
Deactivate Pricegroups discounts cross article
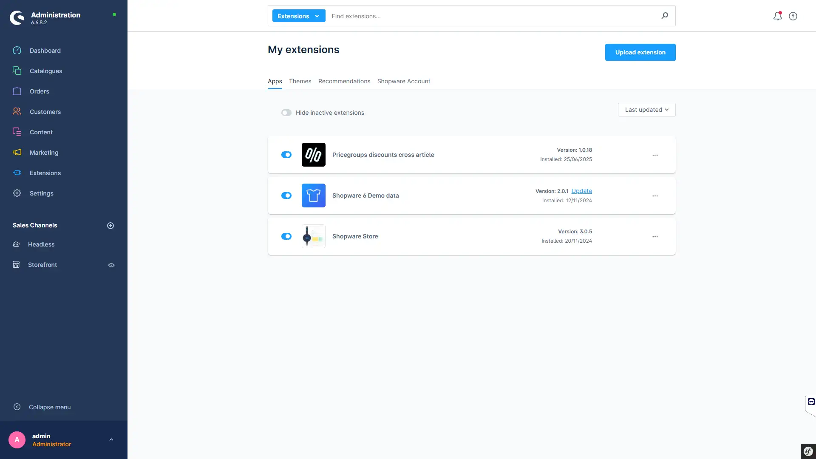tap(286, 155)
